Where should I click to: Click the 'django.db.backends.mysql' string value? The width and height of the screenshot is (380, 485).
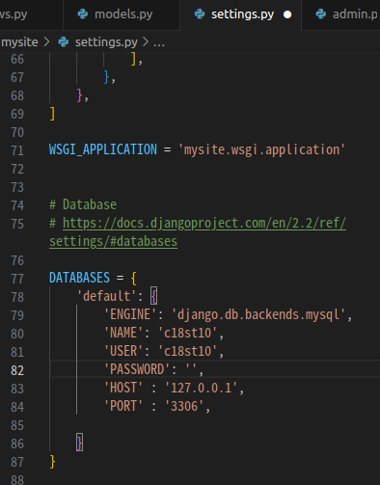point(258,314)
